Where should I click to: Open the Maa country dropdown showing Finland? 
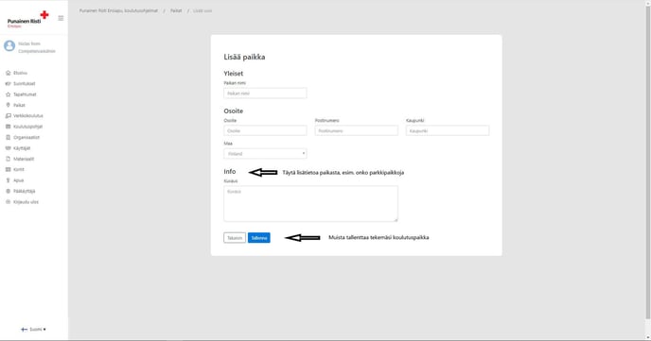point(265,154)
